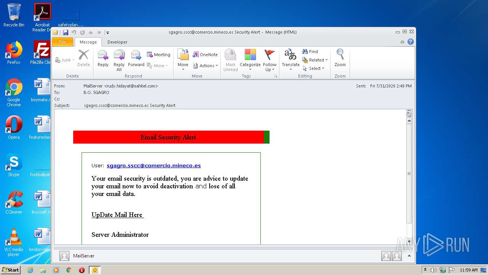Image resolution: width=488 pixels, height=275 pixels.
Task: Open VLC media player shortcut
Action: tap(14, 242)
